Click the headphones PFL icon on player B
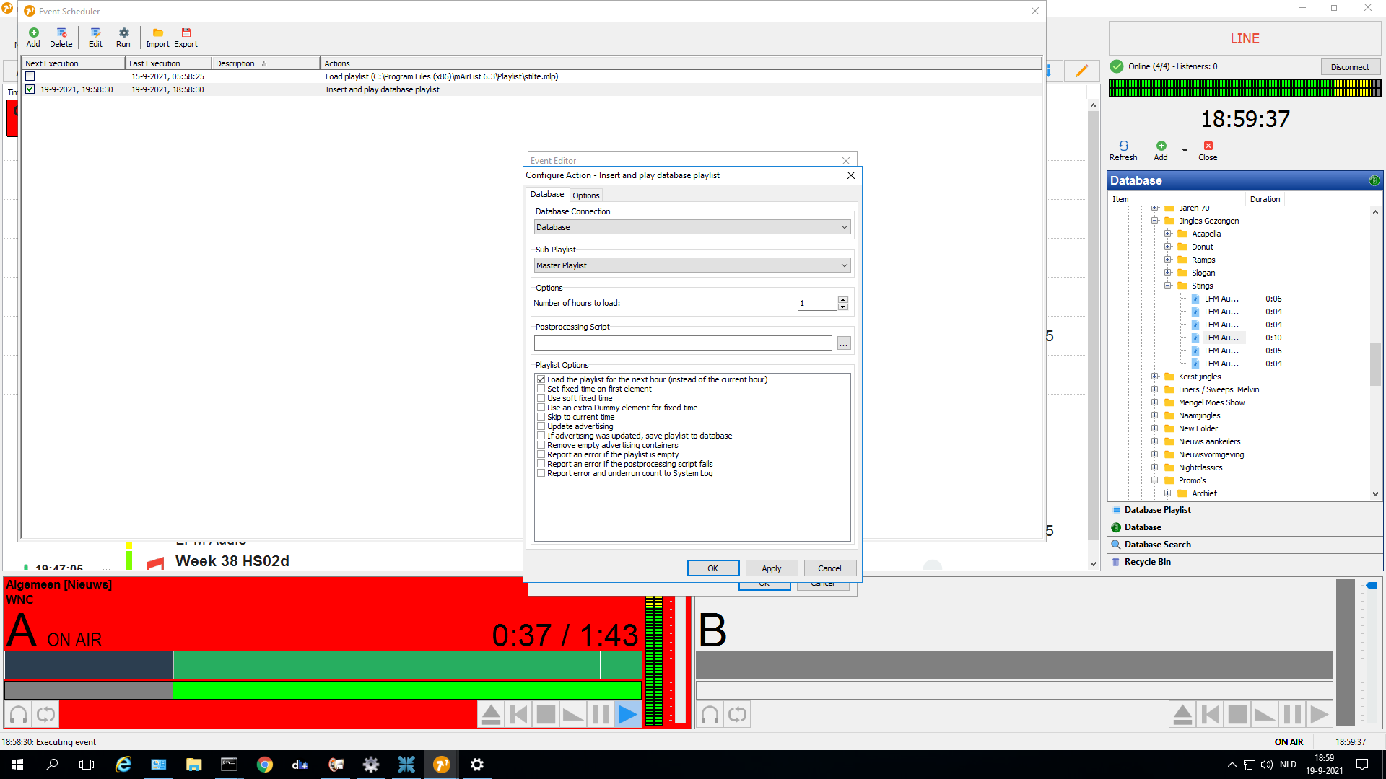The height and width of the screenshot is (779, 1386). (x=710, y=715)
